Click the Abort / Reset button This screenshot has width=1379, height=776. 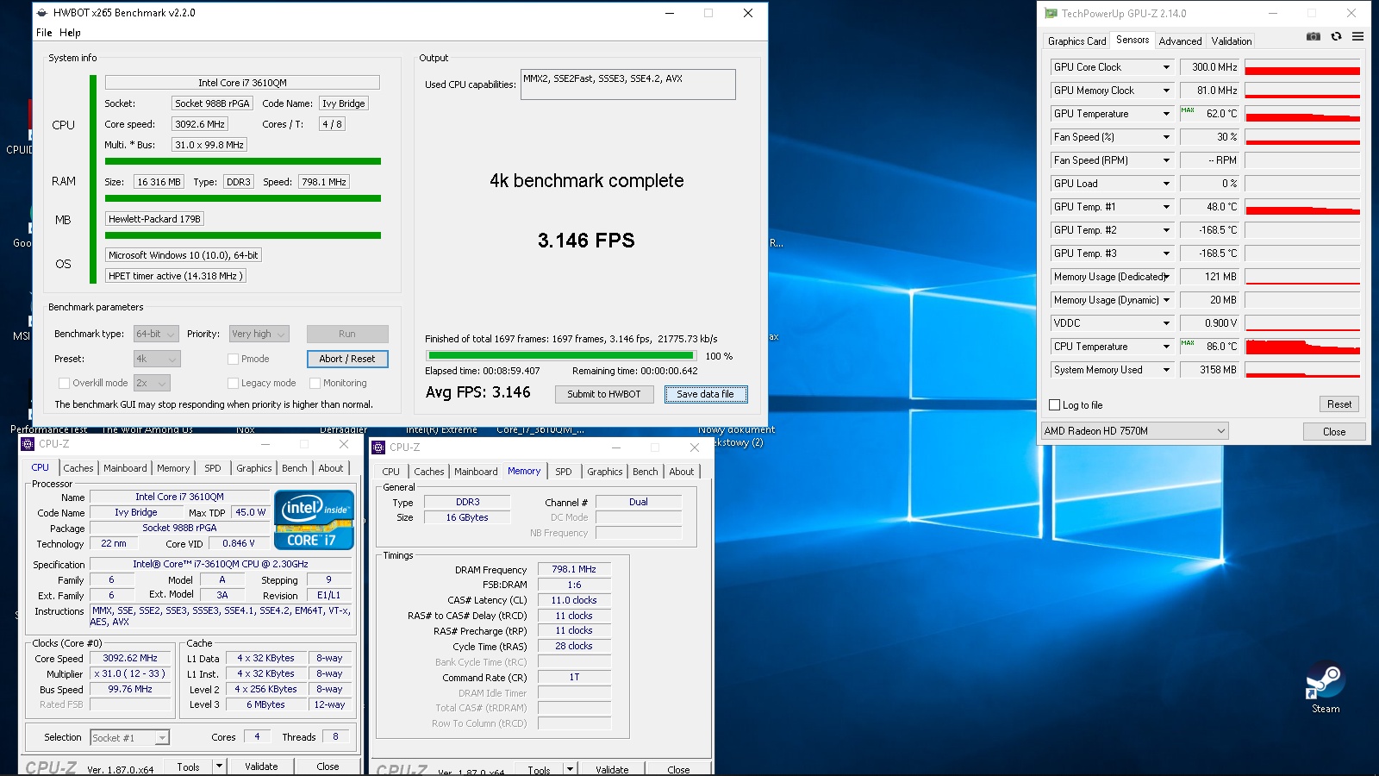[347, 359]
